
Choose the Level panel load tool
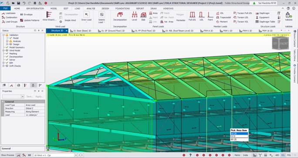point(134,16)
